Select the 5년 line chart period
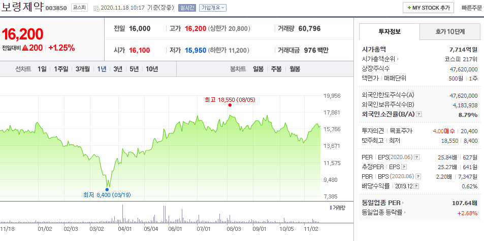The width and height of the screenshot is (484, 241). click(x=134, y=69)
